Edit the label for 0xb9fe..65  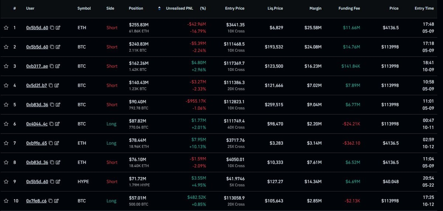coord(58,143)
